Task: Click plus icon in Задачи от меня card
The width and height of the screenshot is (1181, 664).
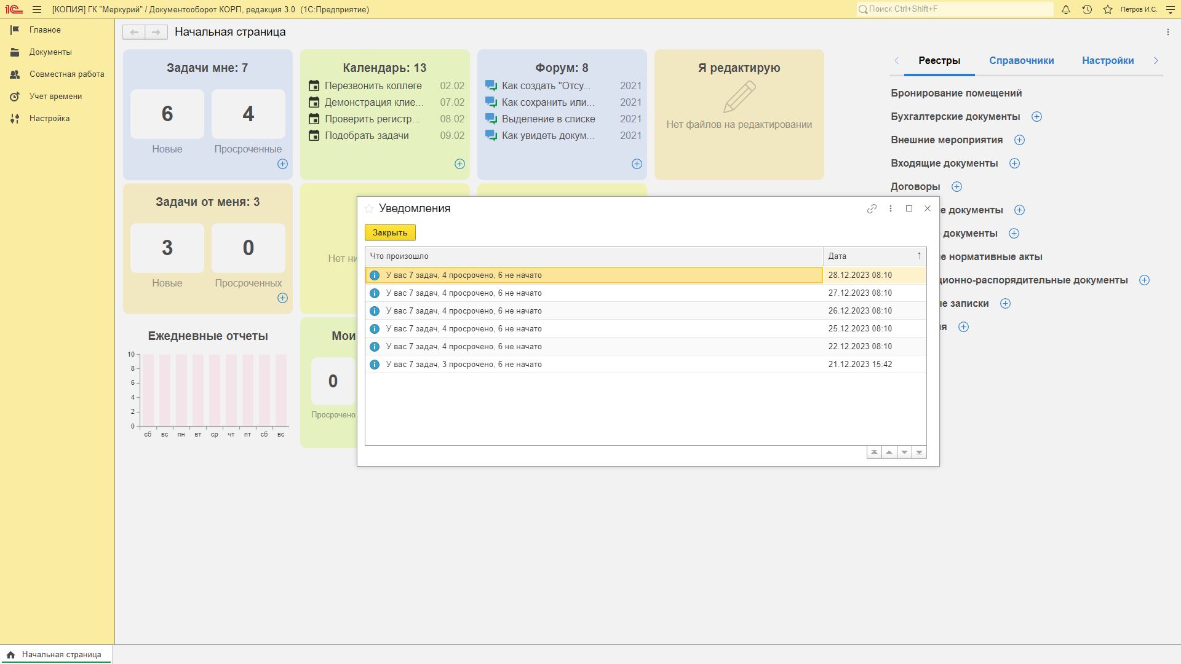Action: point(282,298)
